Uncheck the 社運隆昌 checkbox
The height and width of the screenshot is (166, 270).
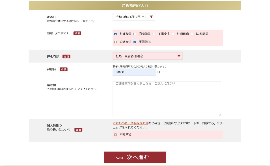[116, 34]
